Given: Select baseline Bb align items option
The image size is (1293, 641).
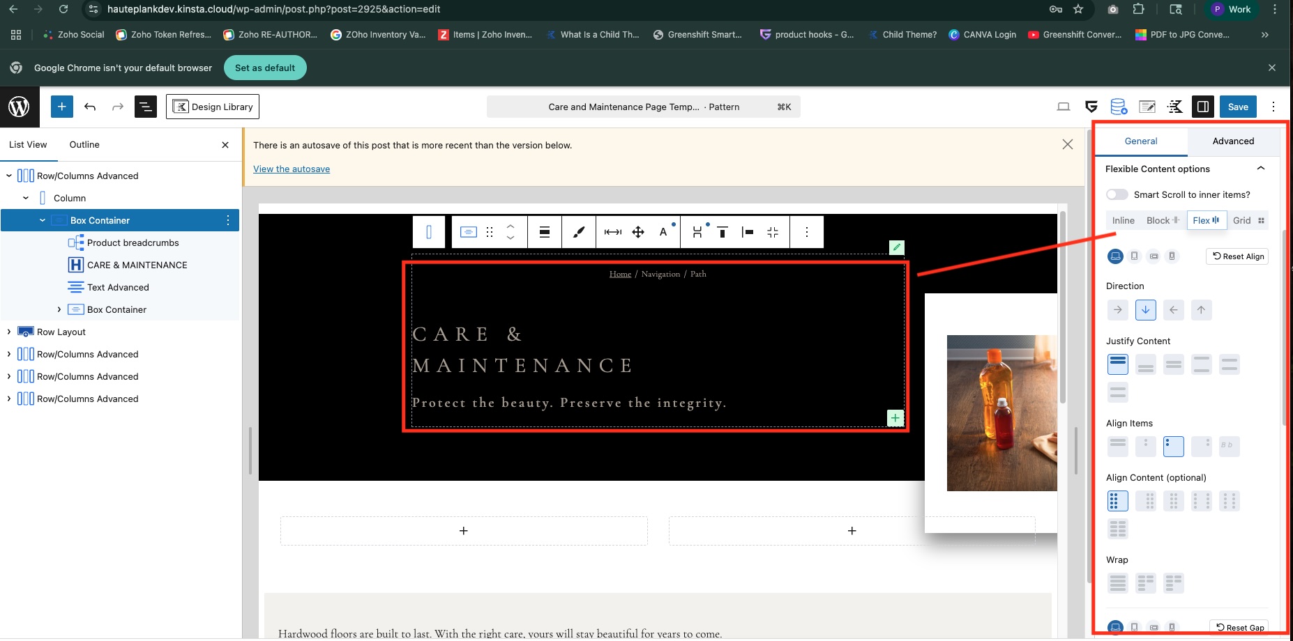Looking at the screenshot, I should pyautogui.click(x=1229, y=446).
